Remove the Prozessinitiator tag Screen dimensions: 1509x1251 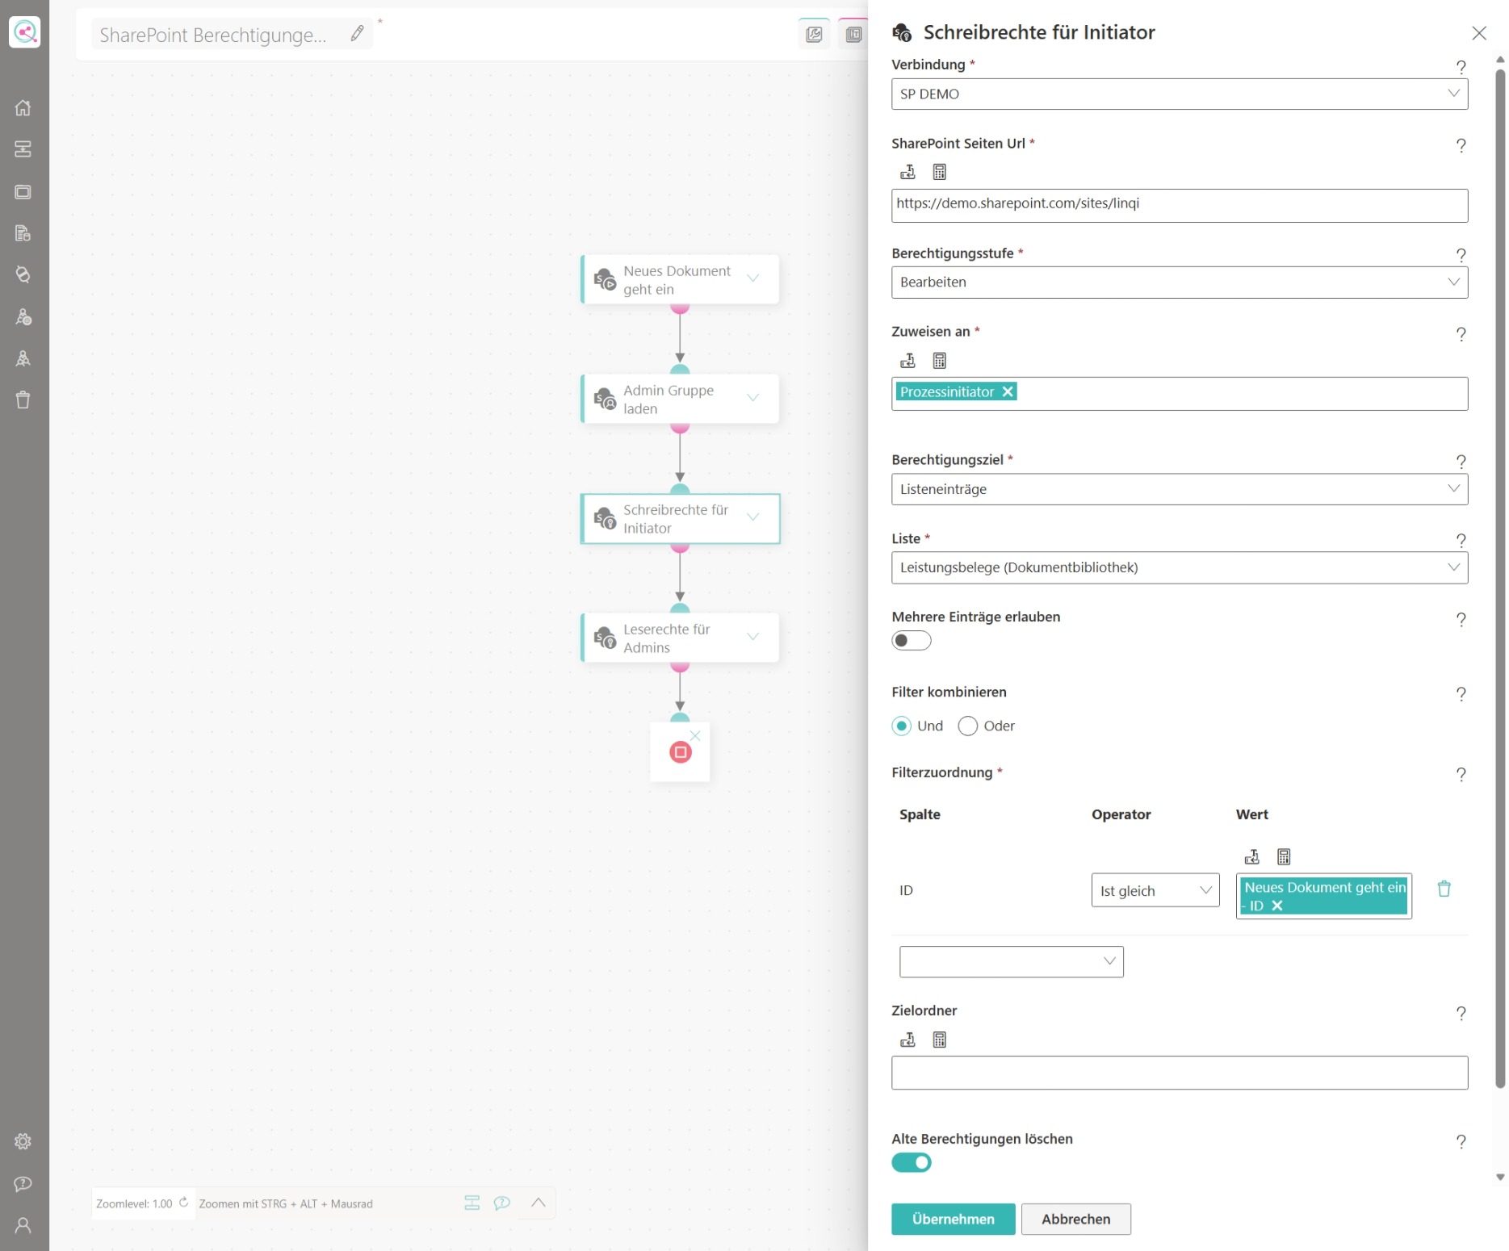(x=1008, y=391)
